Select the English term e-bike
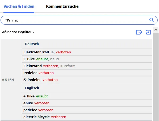 pos(29,96)
